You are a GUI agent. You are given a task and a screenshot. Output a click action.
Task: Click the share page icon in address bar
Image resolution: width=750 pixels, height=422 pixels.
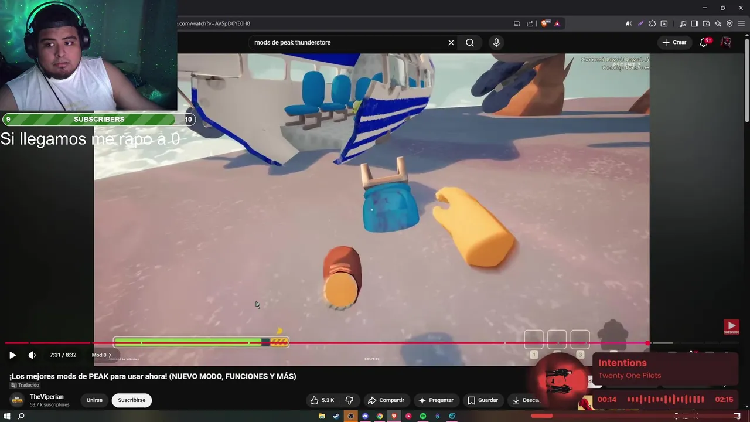(x=530, y=23)
